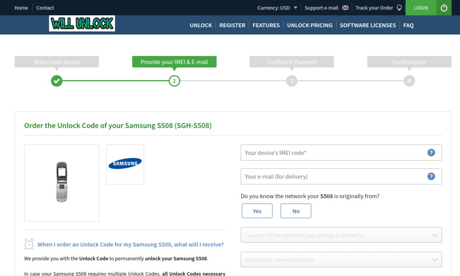The width and height of the screenshot is (460, 276).
Task: Click the Will Unlock logo
Action: (x=82, y=23)
